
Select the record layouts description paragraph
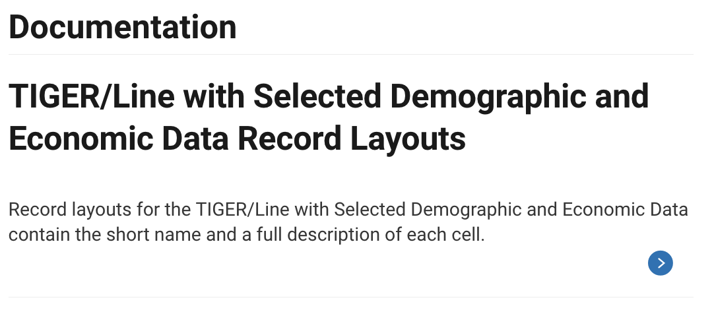(348, 222)
